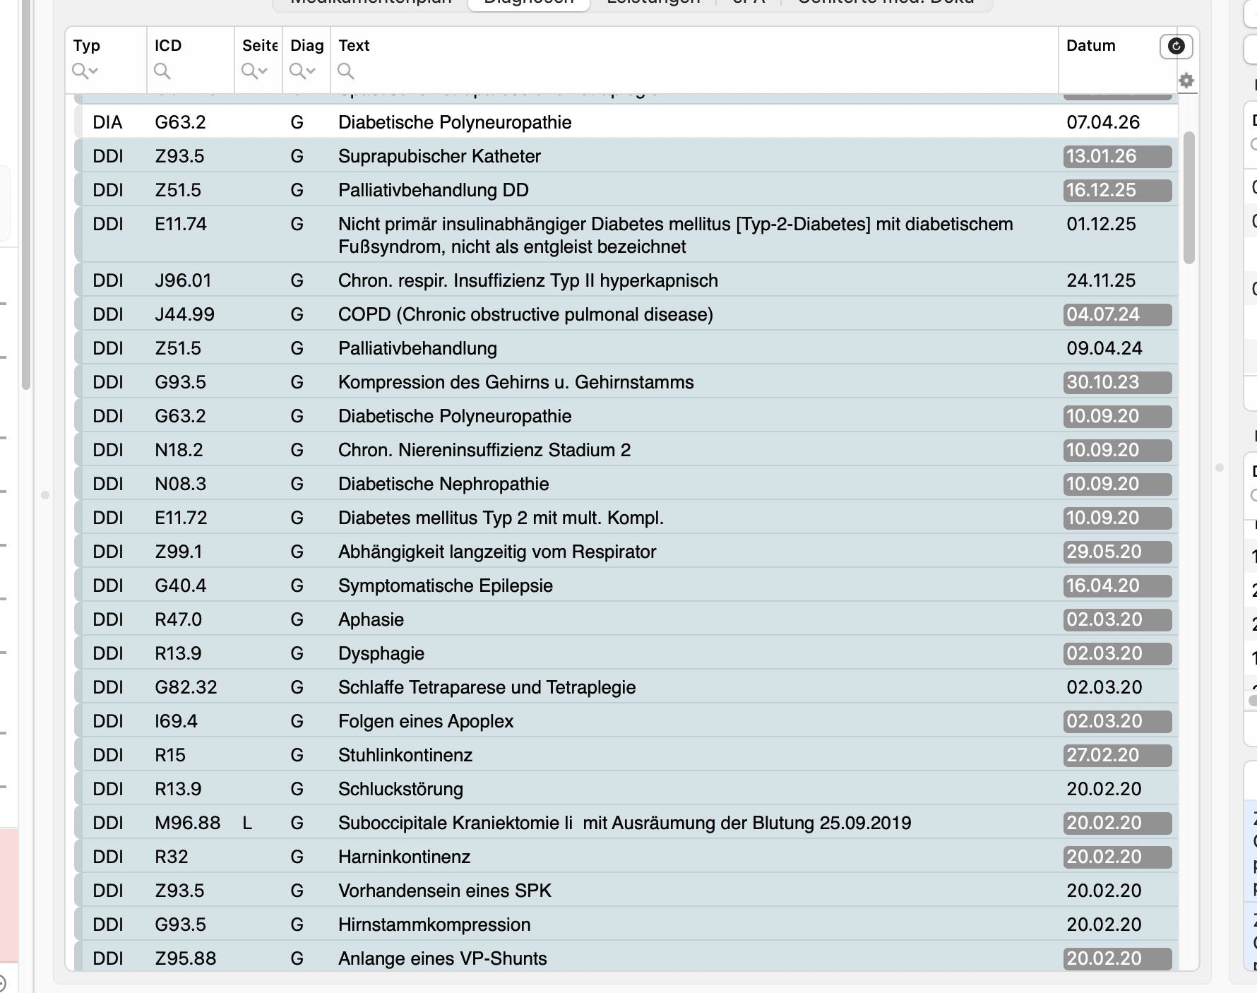The image size is (1257, 993).
Task: Click ICD code M96.88 entry
Action: [x=187, y=823]
